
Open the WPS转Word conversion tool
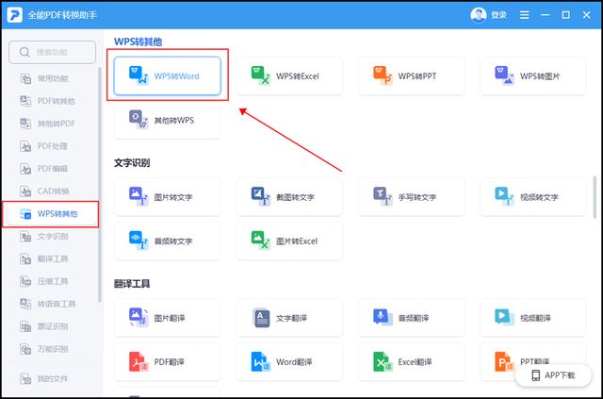pos(168,75)
